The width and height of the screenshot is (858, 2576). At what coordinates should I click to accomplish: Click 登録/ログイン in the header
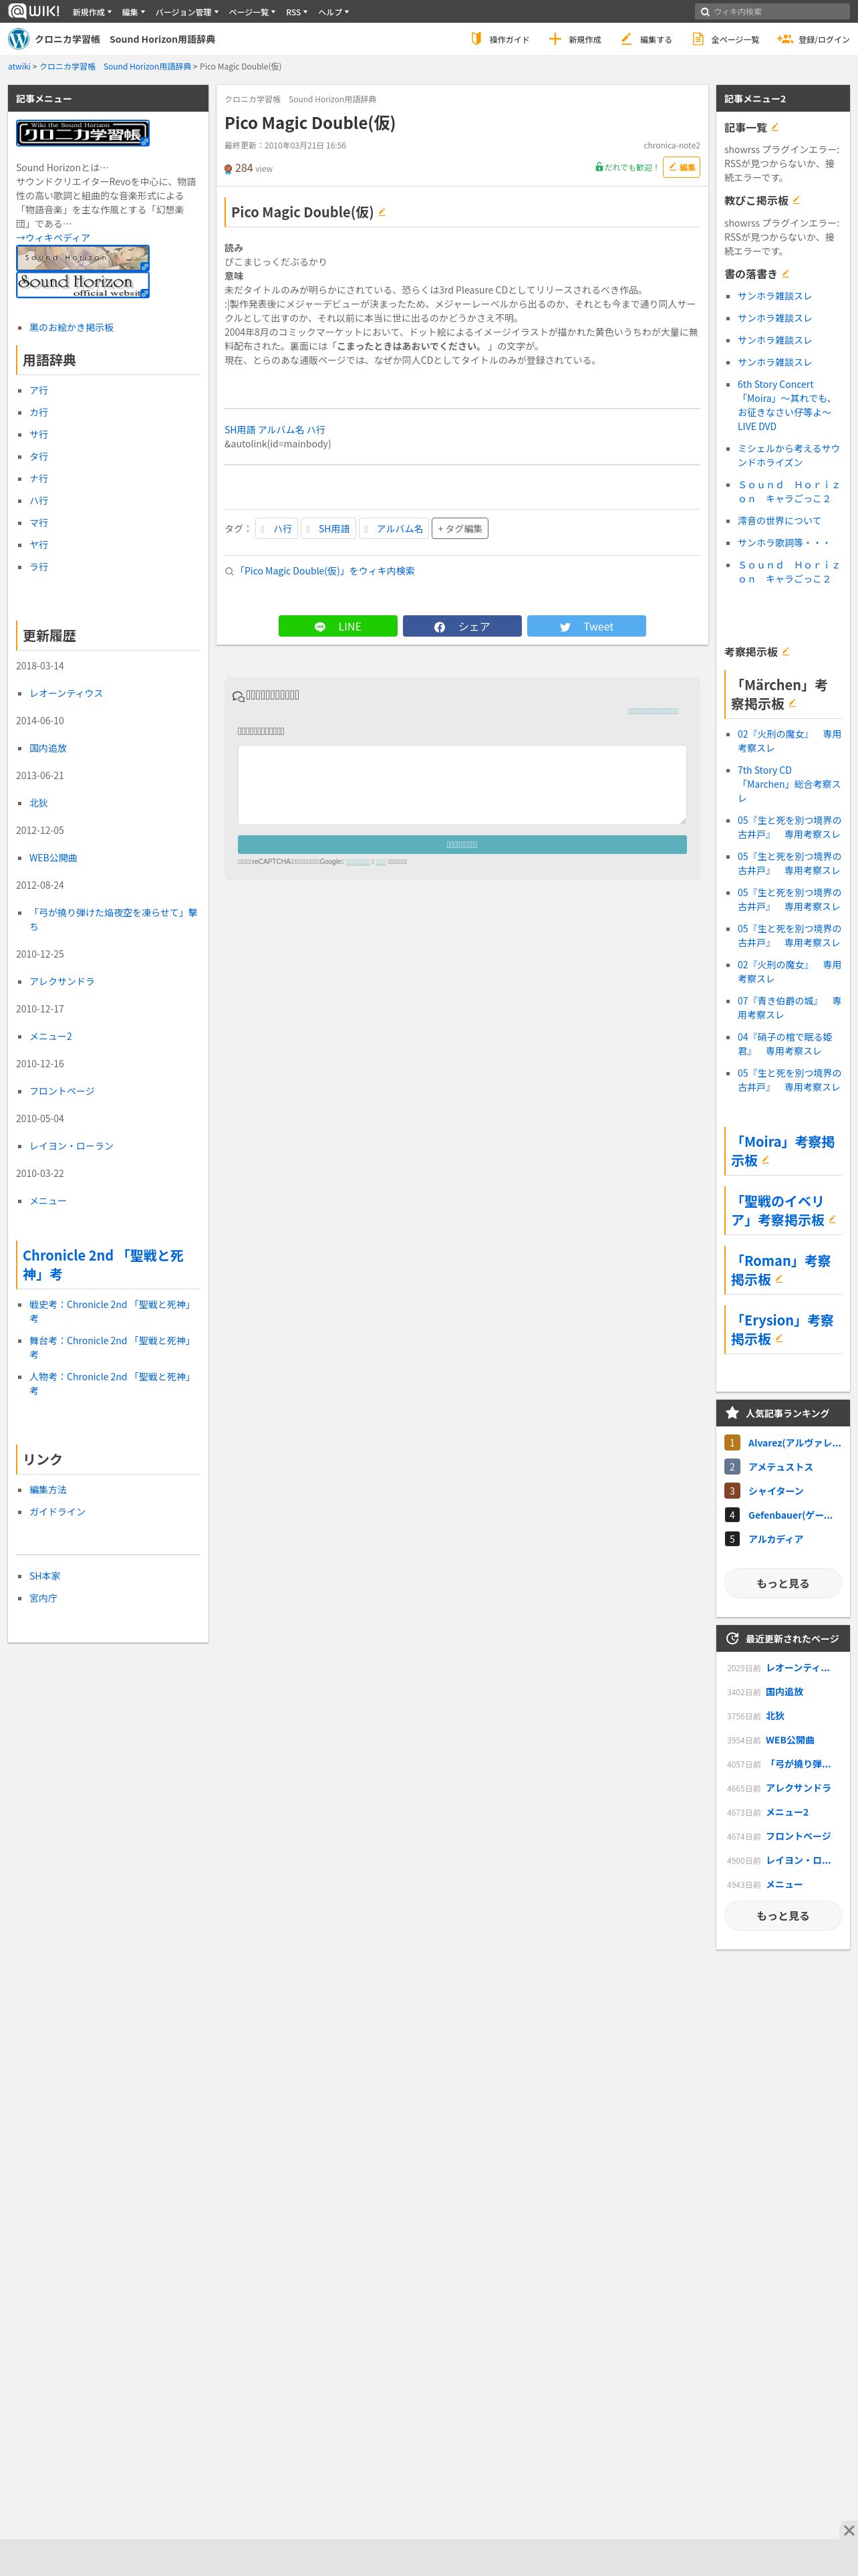pyautogui.click(x=813, y=39)
